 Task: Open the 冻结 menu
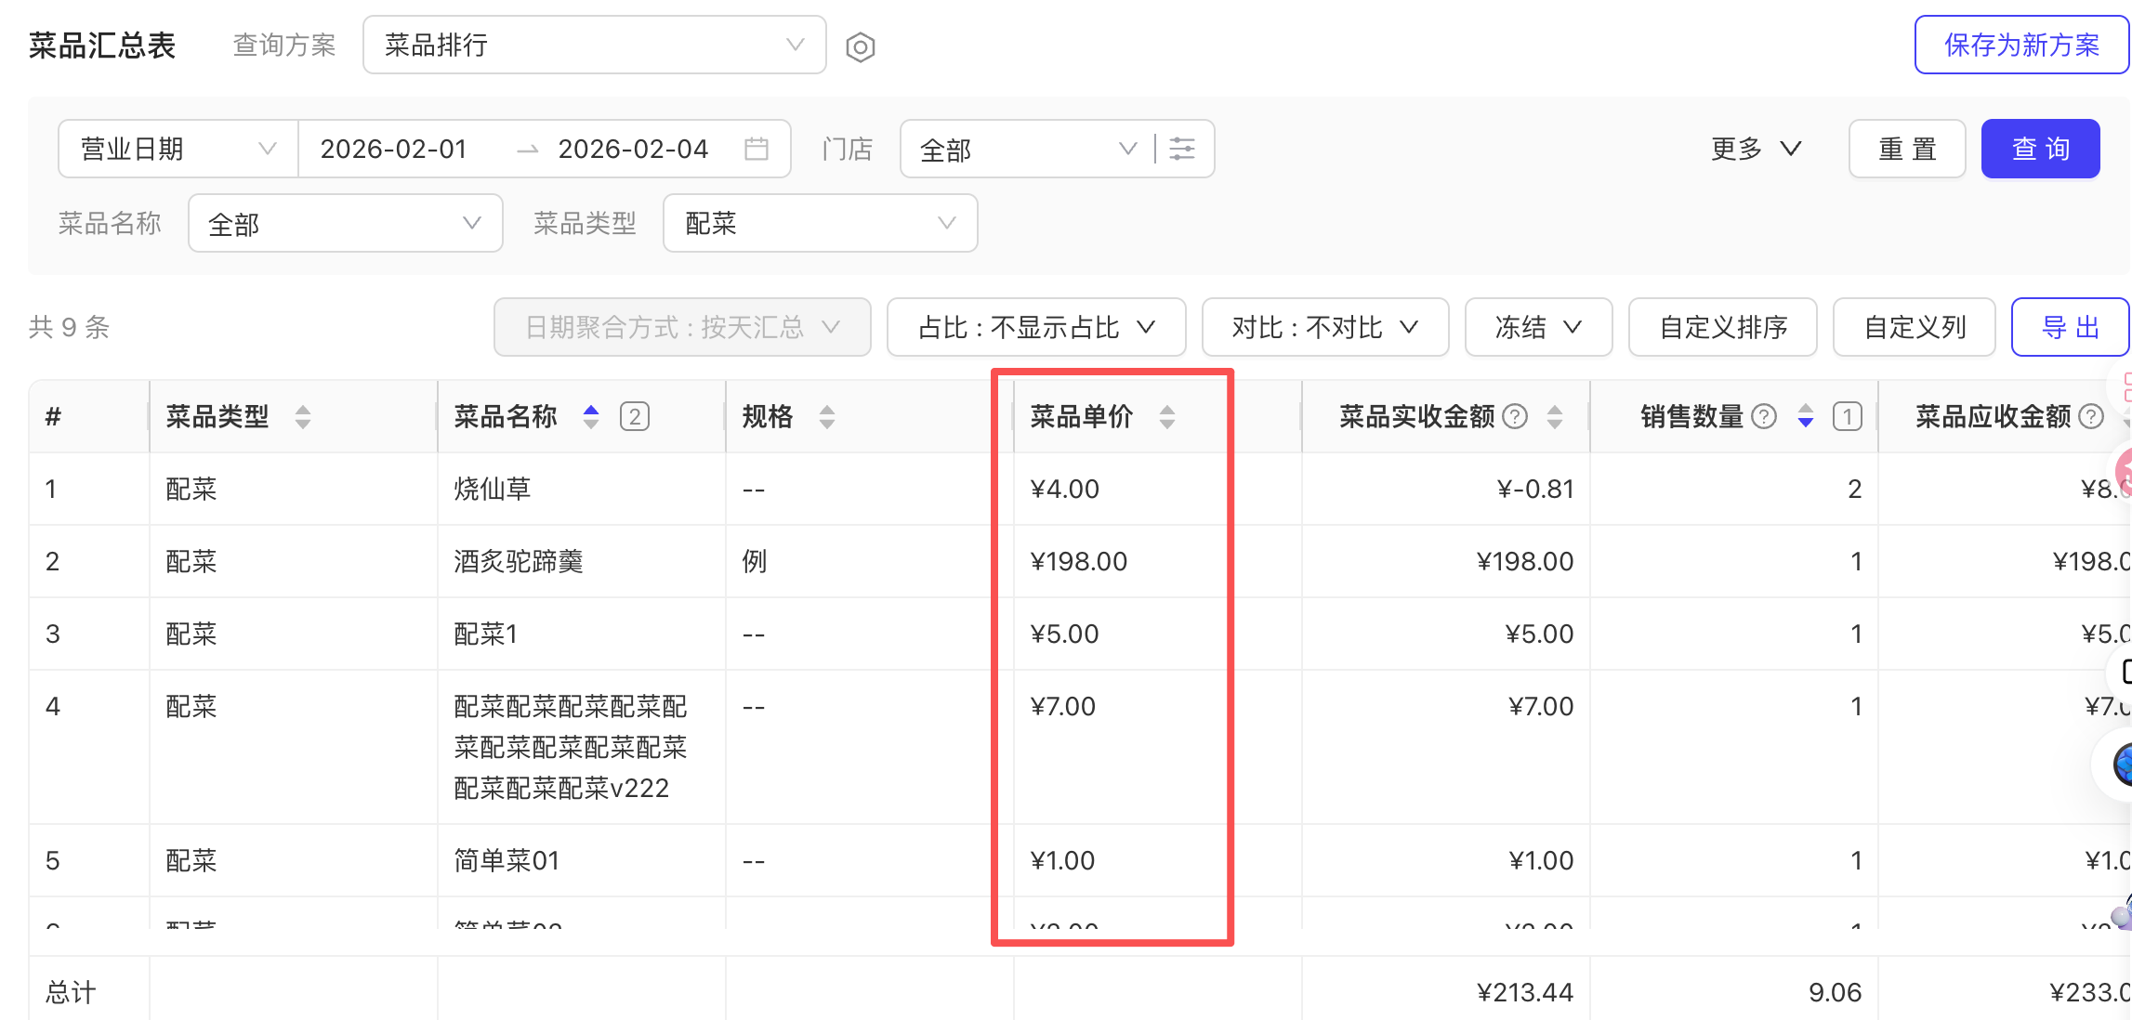[1538, 327]
